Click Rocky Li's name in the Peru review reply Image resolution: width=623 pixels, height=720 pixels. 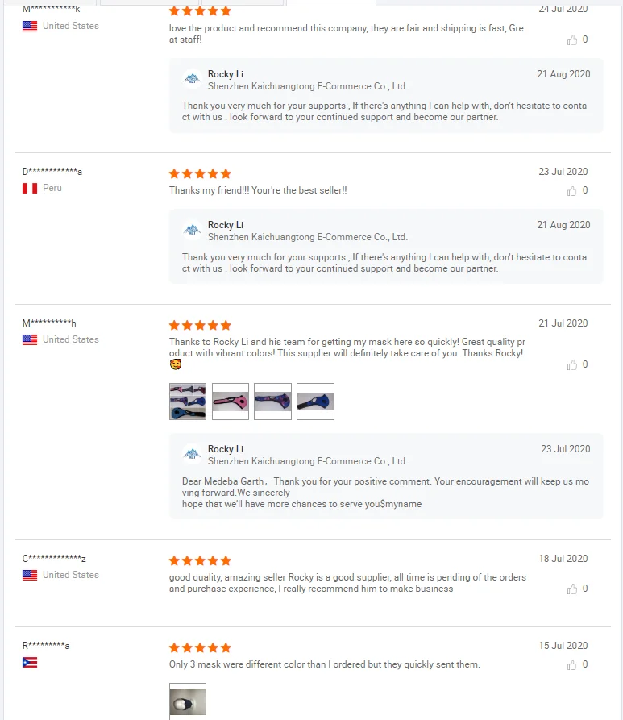pyautogui.click(x=226, y=225)
